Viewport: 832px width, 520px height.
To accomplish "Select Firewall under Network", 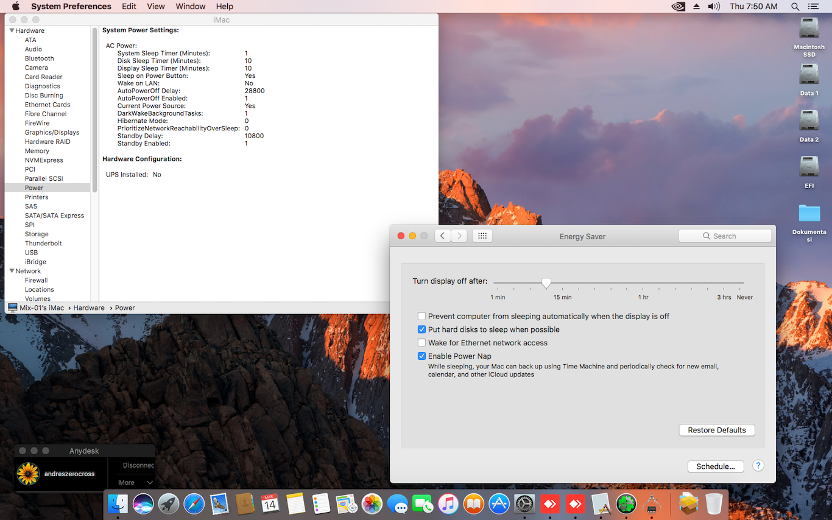I will pos(36,280).
